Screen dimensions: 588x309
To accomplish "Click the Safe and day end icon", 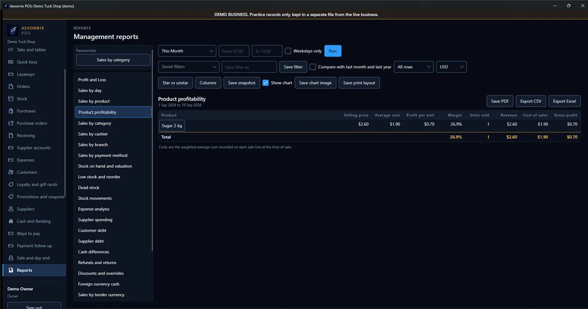I will tap(11, 258).
